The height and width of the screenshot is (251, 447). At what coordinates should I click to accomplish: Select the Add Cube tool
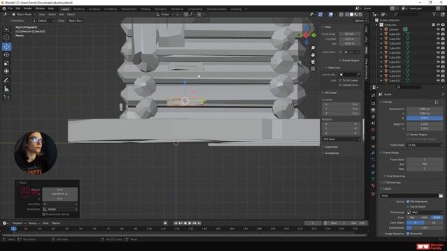(x=6, y=98)
